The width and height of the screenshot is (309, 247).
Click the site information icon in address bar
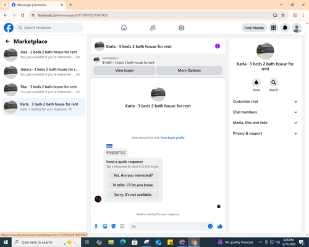pos(33,15)
